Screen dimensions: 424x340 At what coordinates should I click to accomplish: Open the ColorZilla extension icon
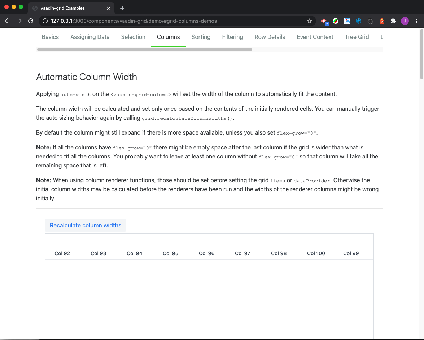(336, 21)
